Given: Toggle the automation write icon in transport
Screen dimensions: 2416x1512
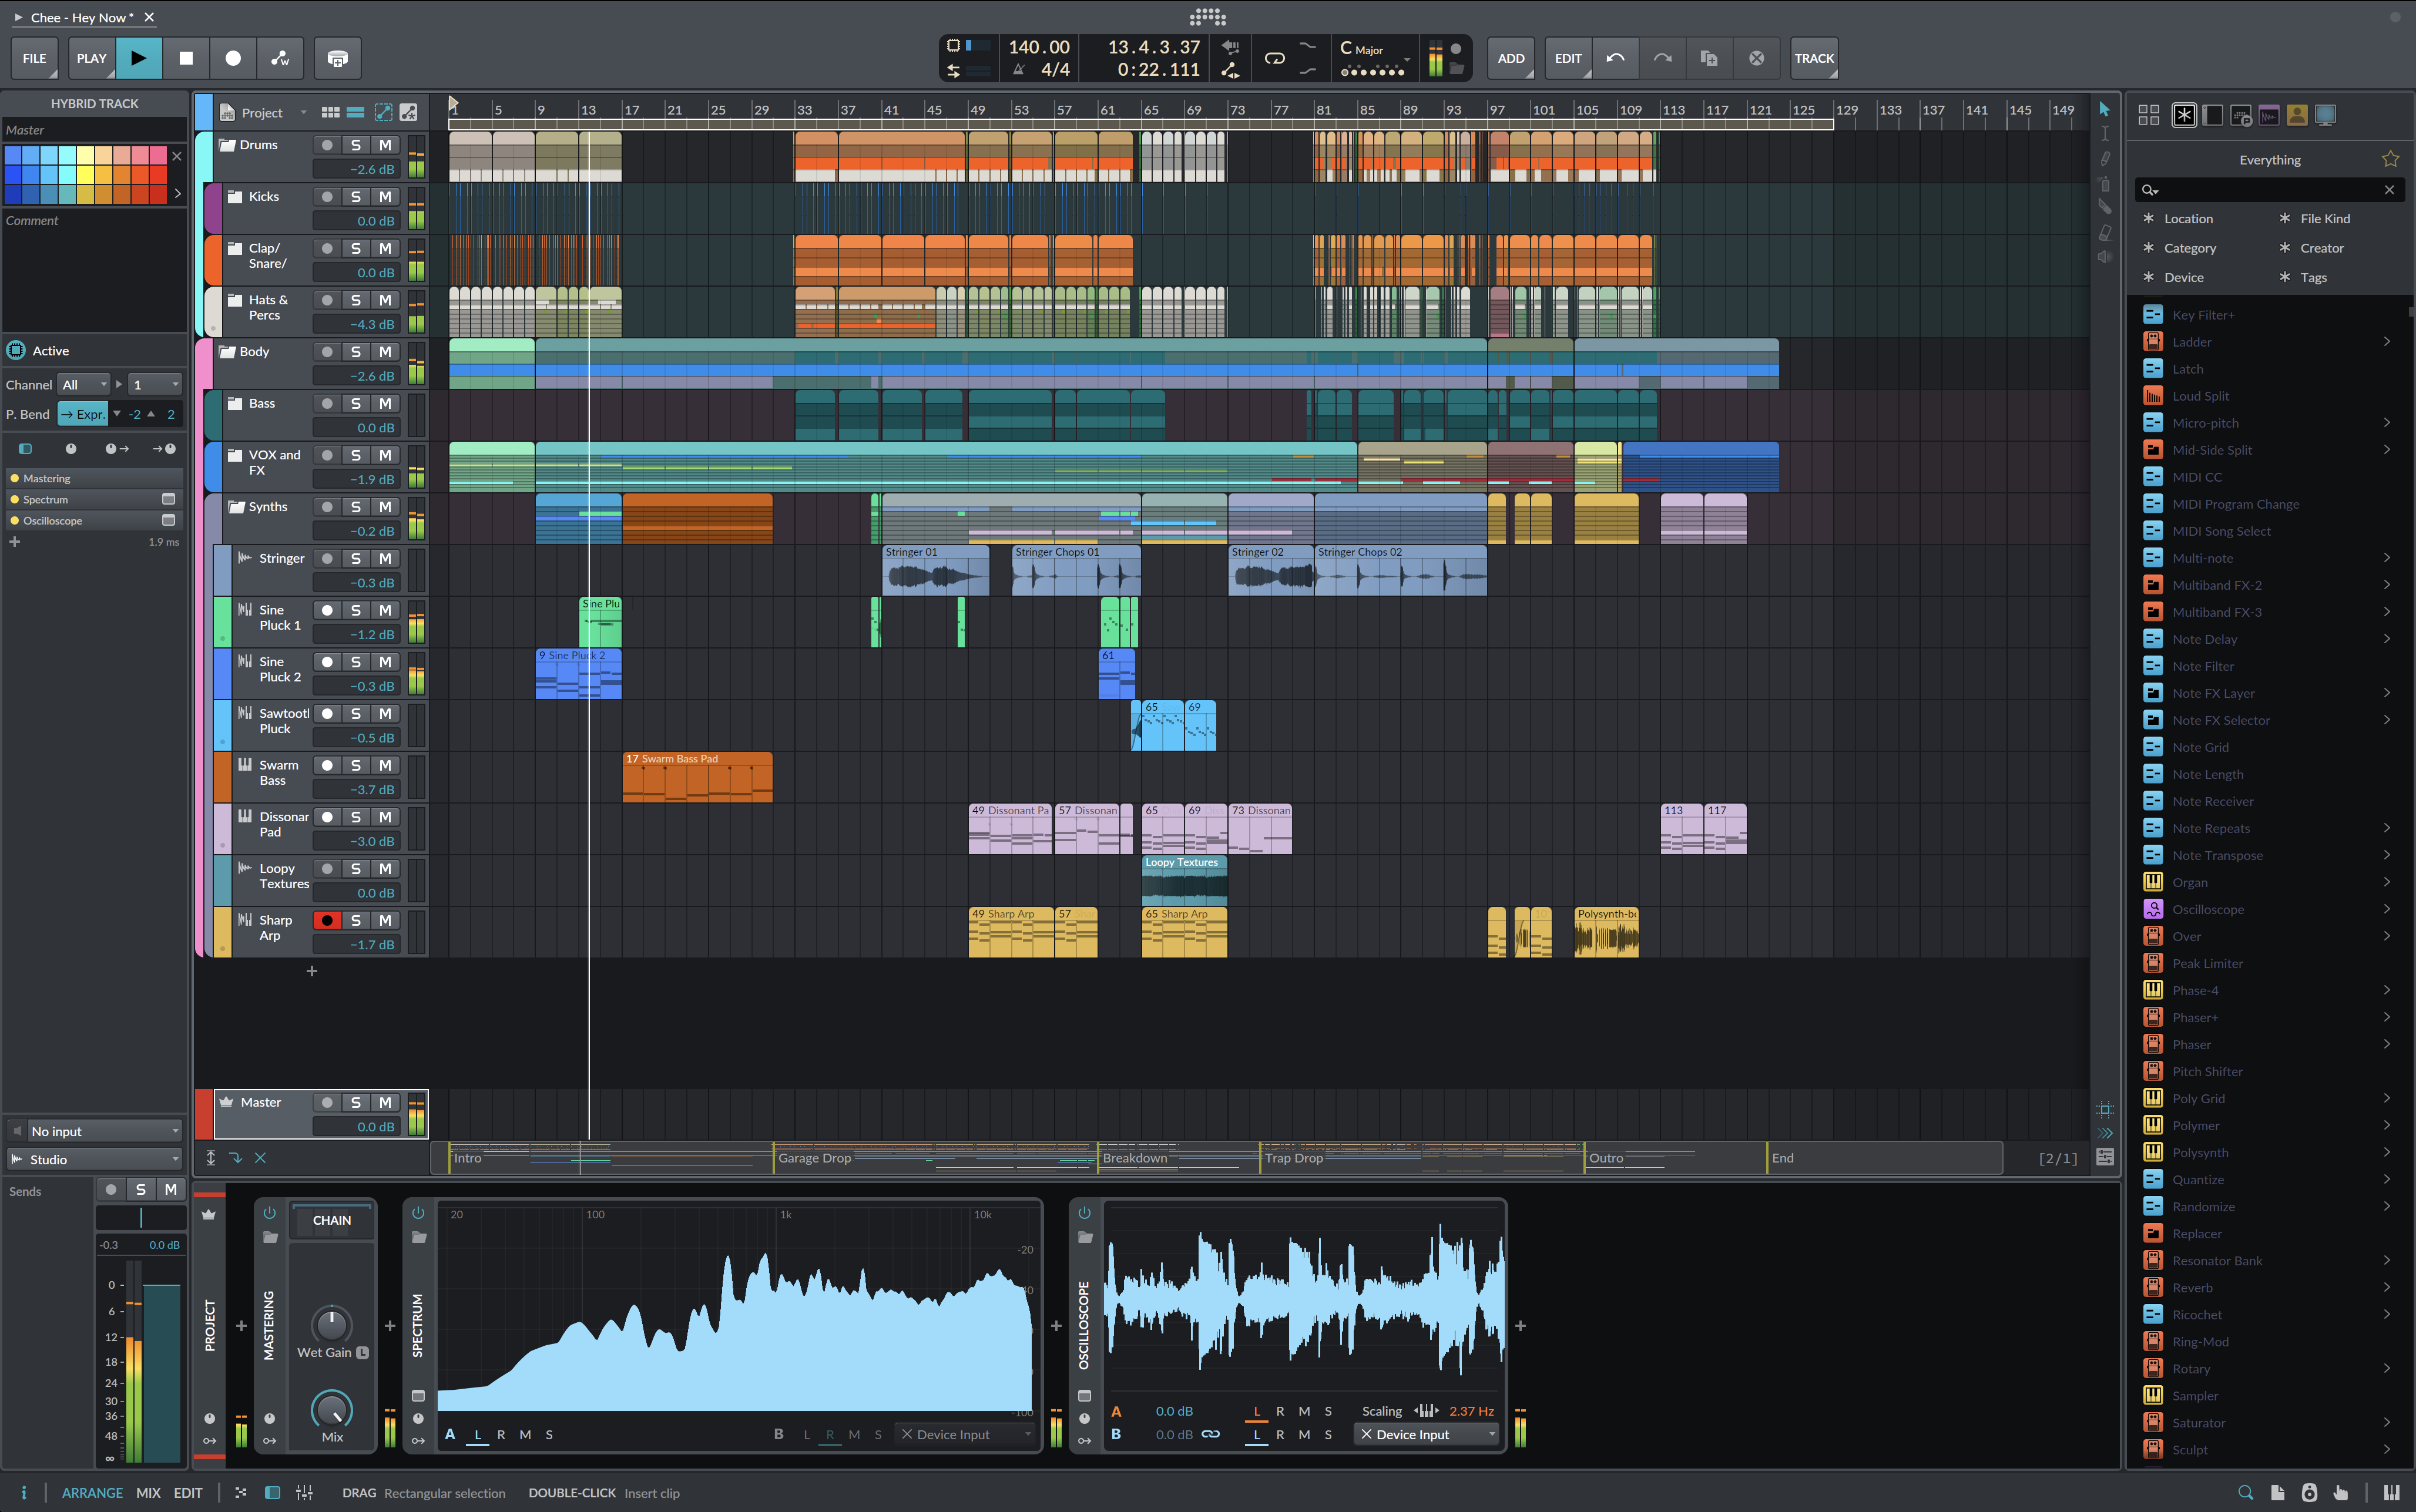Looking at the screenshot, I should [x=280, y=58].
